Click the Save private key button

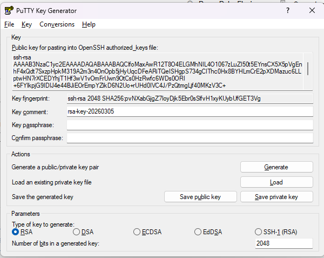[276, 197]
